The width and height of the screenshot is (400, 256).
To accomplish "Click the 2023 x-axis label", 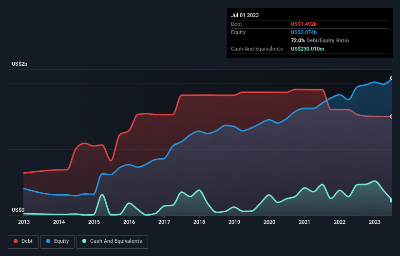I will click(375, 222).
